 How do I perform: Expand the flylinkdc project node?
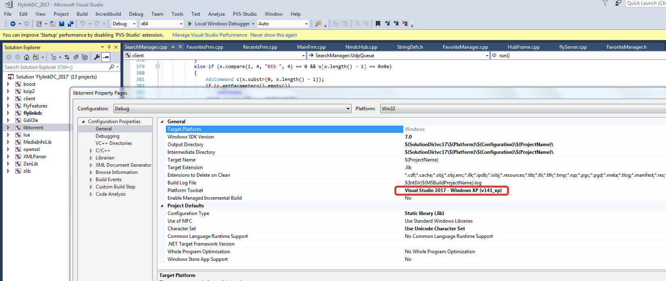(x=8, y=113)
